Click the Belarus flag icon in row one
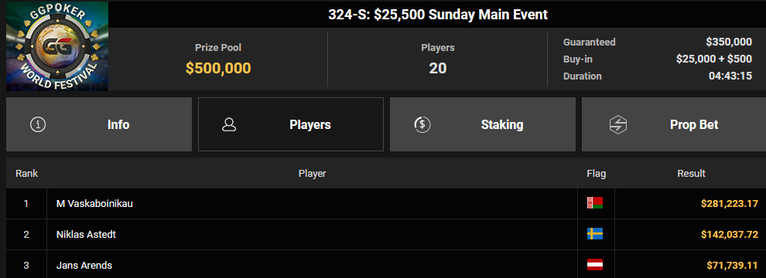The width and height of the screenshot is (766, 278). coord(594,203)
